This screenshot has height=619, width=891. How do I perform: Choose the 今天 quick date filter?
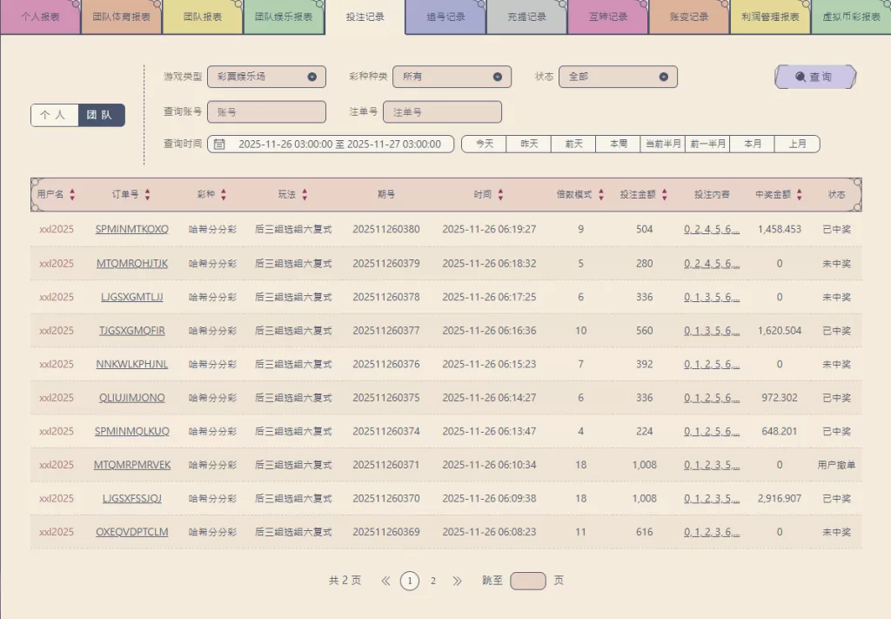pos(484,145)
